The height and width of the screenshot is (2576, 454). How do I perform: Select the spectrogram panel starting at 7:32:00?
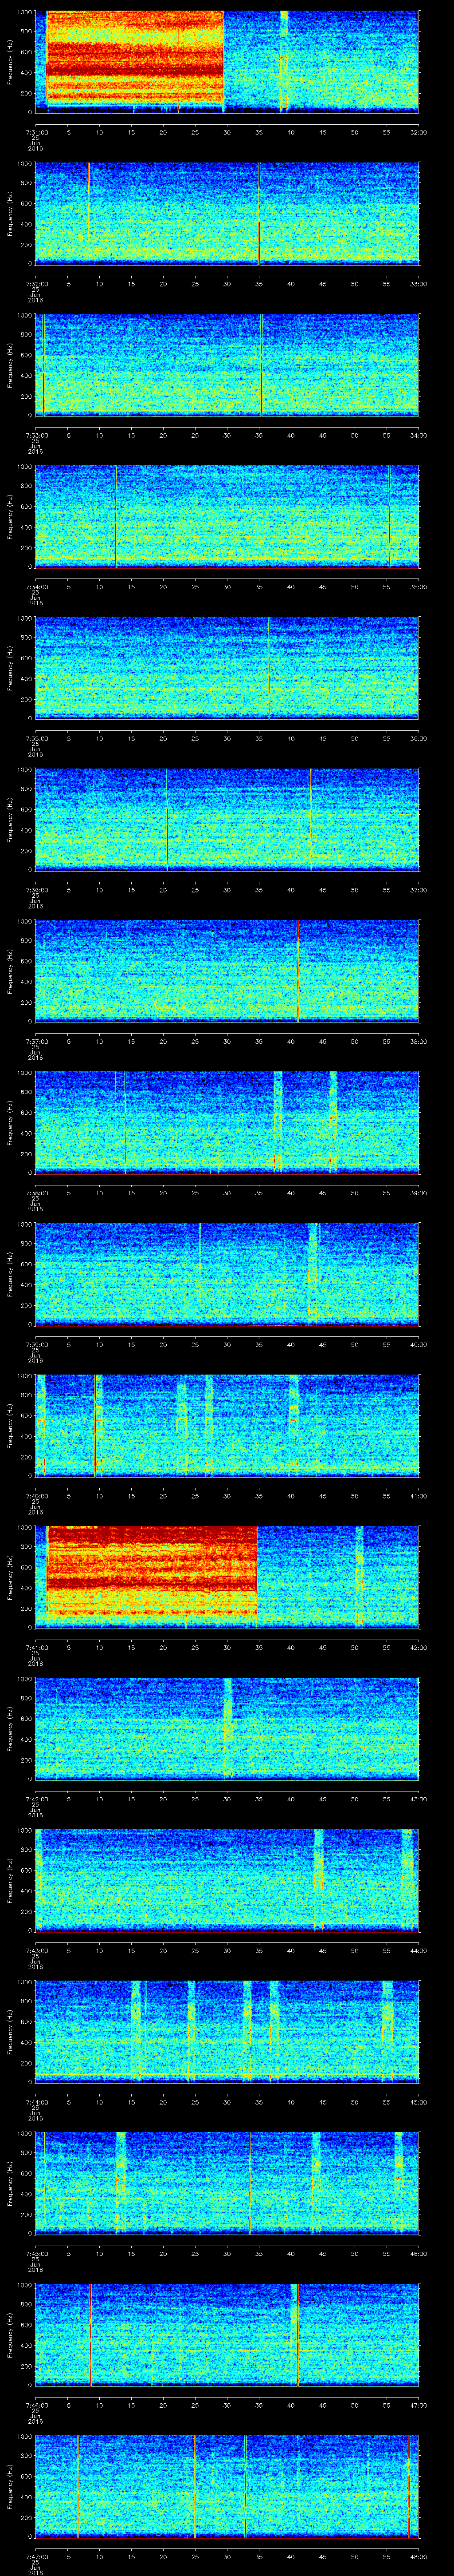(227, 213)
